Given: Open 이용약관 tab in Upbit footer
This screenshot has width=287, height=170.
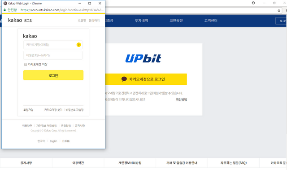Looking at the screenshot, I should [78, 163].
